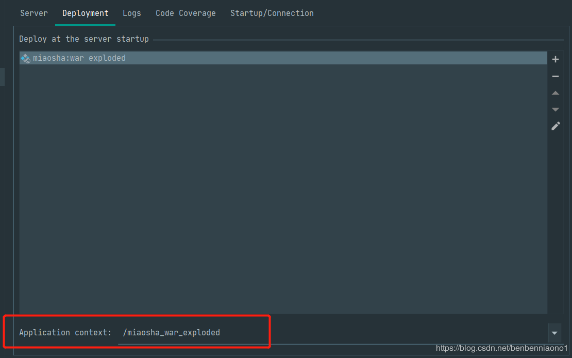572x358 pixels.
Task: Select the miaosha:war exploded list entry
Action: pos(79,58)
